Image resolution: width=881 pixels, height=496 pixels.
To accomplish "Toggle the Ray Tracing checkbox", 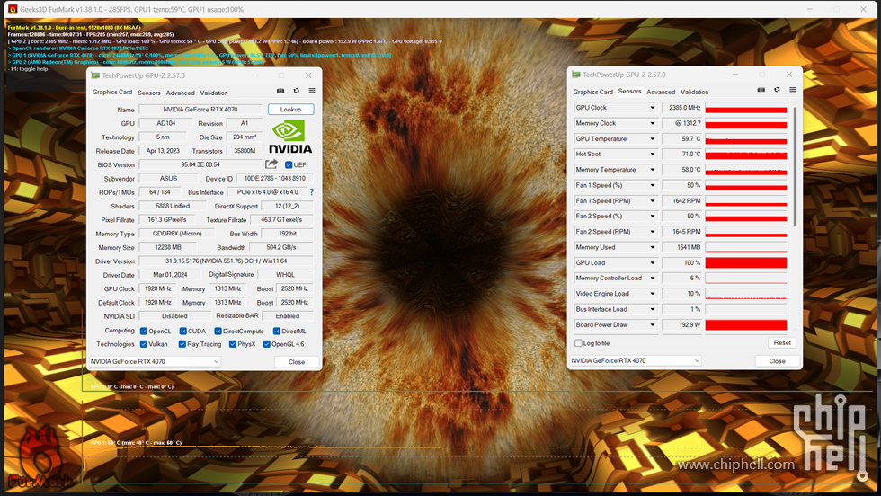I will click(182, 344).
